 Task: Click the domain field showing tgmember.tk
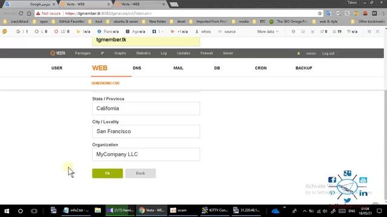pyautogui.click(x=146, y=41)
